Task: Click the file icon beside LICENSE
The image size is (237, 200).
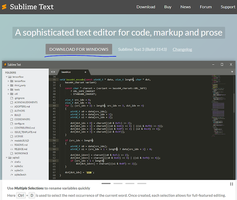Action: (x=12, y=136)
